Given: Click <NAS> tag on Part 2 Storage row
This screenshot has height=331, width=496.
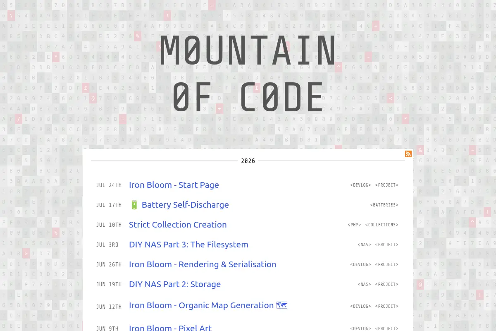Looking at the screenshot, I should click(364, 284).
